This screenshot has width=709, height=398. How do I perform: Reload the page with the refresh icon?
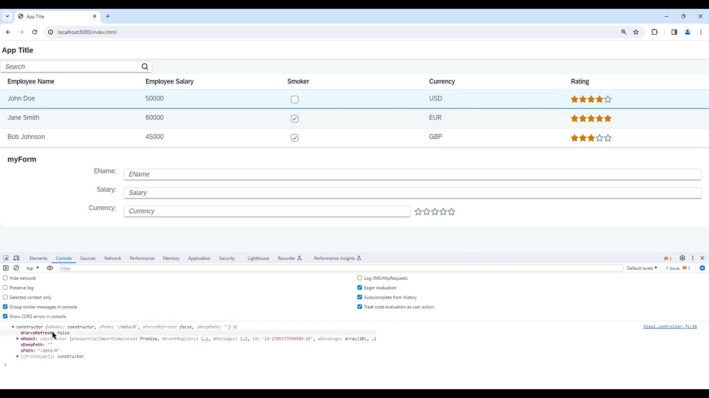pyautogui.click(x=34, y=32)
